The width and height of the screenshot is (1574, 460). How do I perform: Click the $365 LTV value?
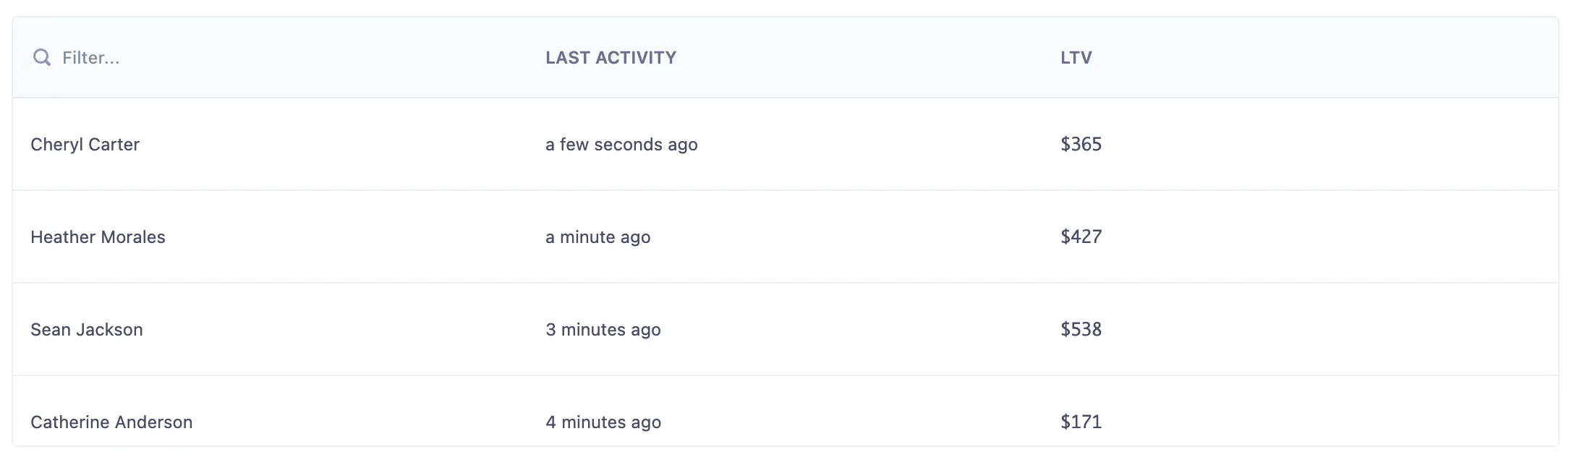tap(1081, 145)
